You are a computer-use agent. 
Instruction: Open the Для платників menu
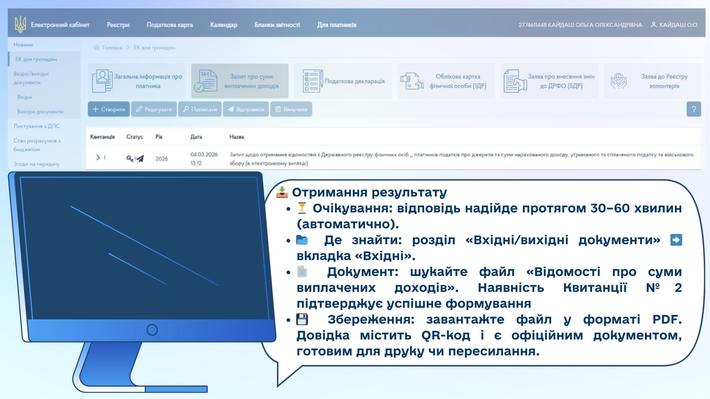[x=337, y=25]
